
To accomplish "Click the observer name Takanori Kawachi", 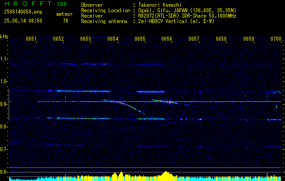I will click(159, 5).
